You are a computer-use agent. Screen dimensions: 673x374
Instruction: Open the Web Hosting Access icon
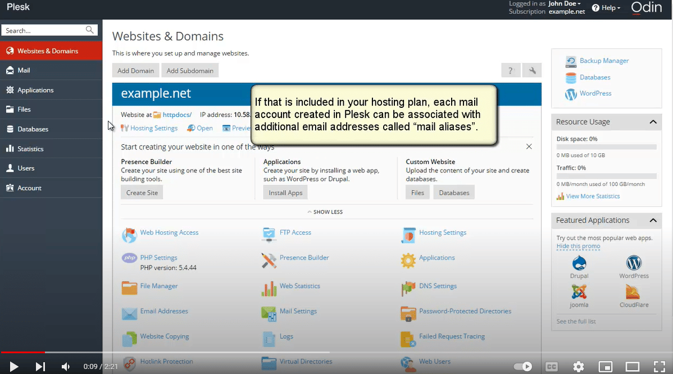(x=129, y=235)
